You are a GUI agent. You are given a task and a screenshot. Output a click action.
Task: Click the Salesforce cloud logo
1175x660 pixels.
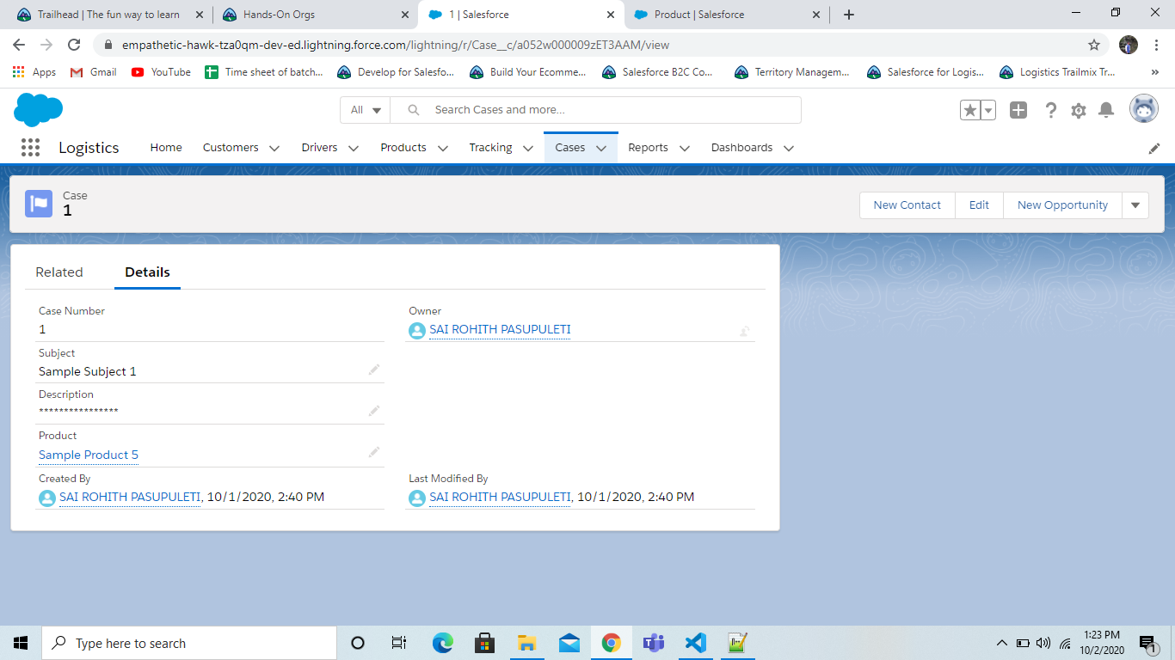pos(39,110)
